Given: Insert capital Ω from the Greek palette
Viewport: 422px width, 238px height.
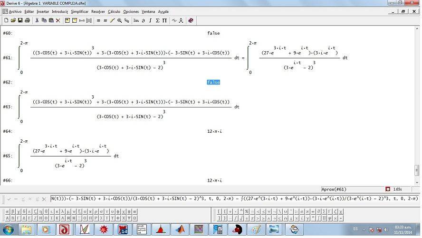Looking at the screenshot, I should click(135, 218).
